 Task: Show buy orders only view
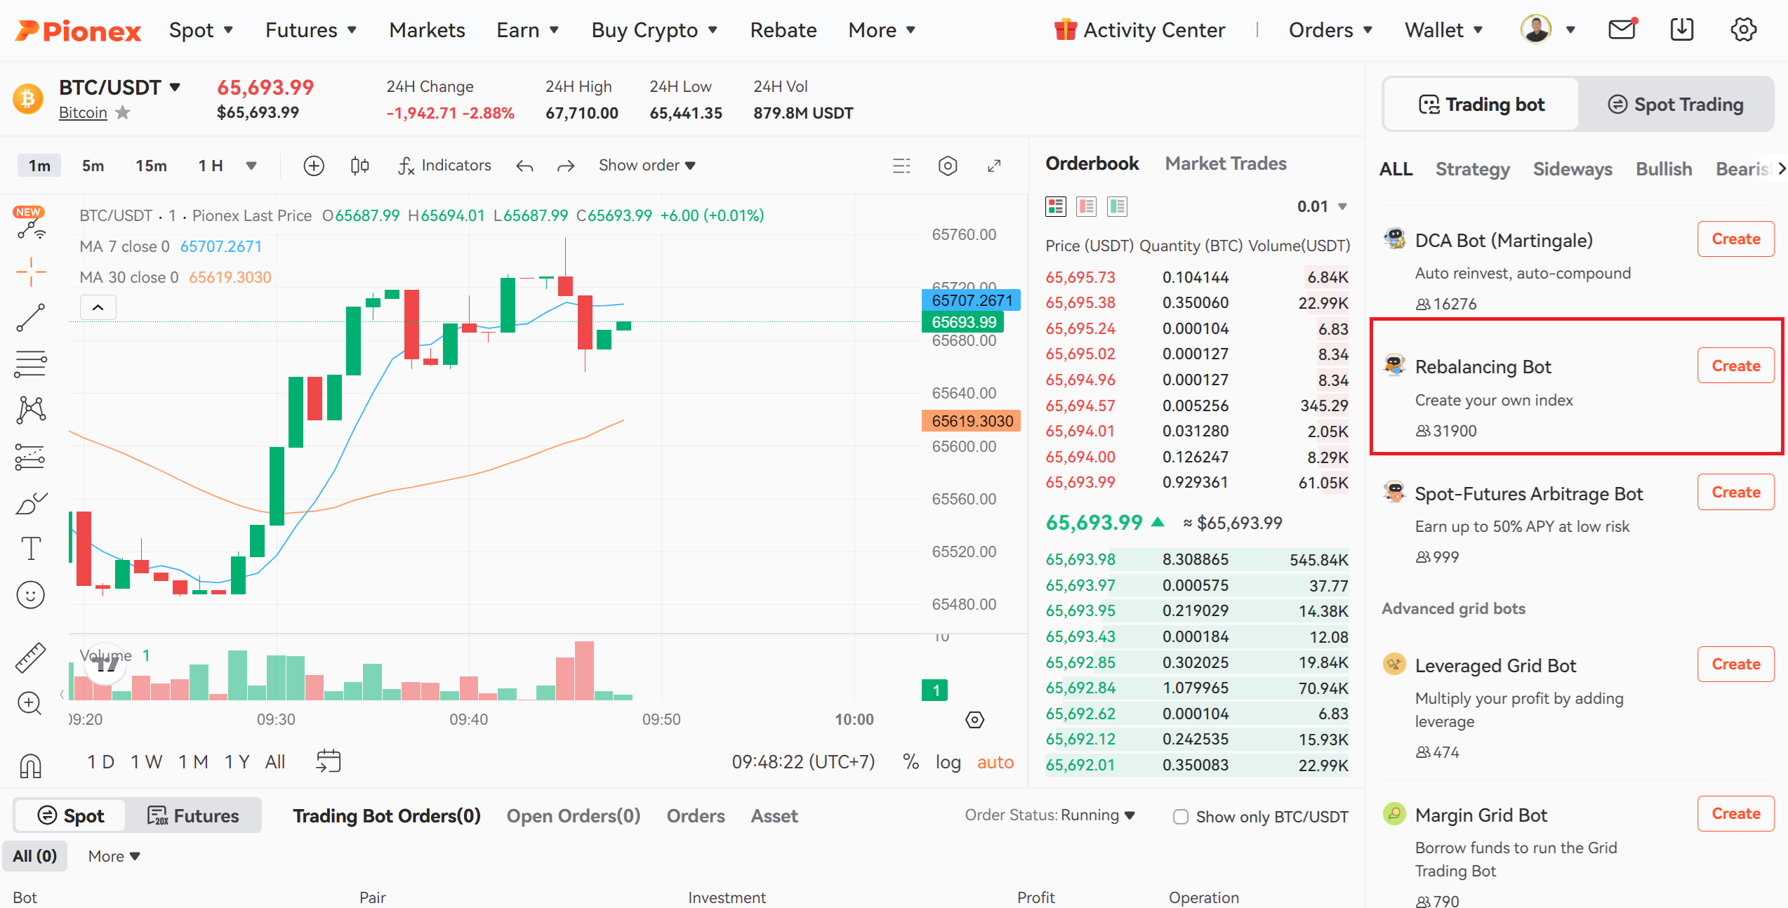tap(1118, 206)
